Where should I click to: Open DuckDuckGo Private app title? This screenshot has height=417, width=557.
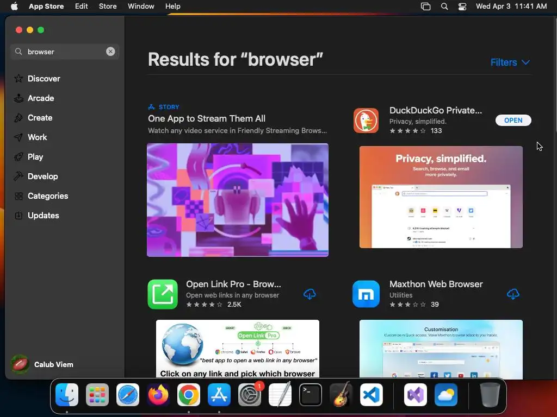pos(436,110)
